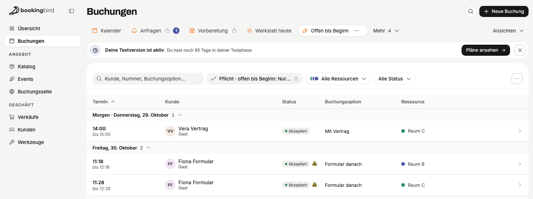Screen dimensions: 533x199
Task: Open the 11:28 booking via its chevron
Action: coord(520,185)
